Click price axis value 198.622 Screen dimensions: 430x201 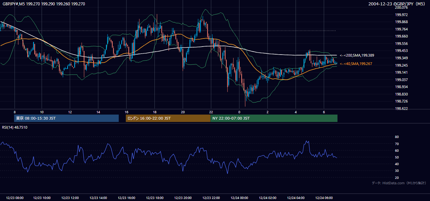point(401,109)
